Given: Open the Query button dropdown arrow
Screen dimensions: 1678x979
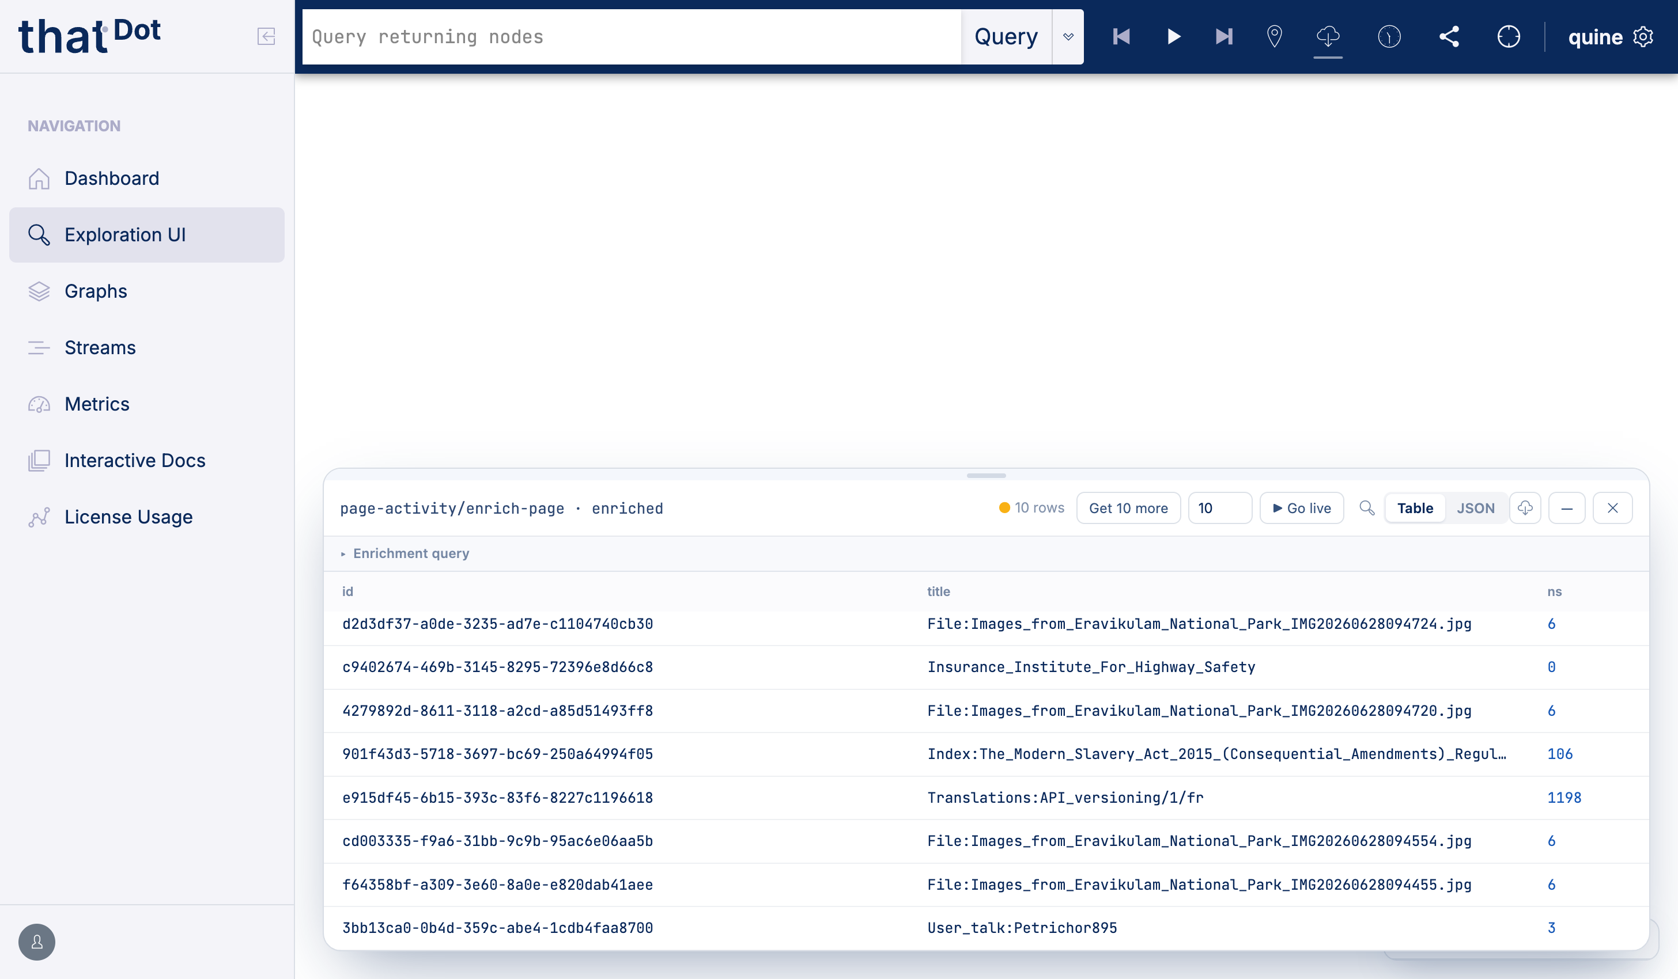Looking at the screenshot, I should click(x=1068, y=37).
